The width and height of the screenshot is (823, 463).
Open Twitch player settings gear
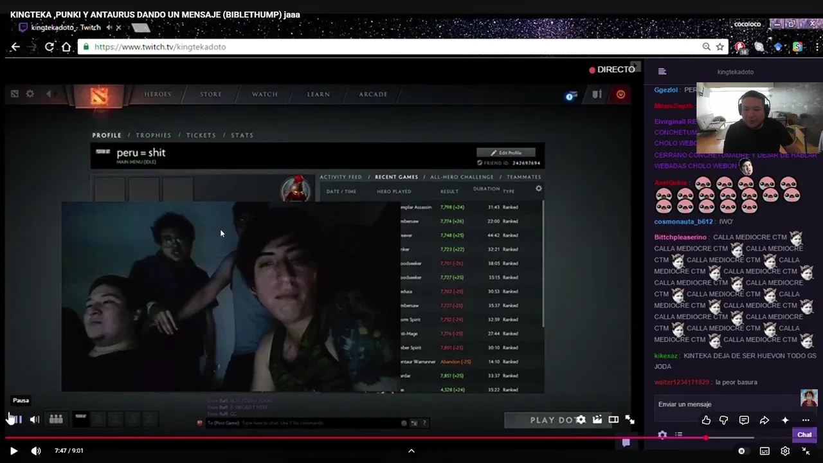581,419
